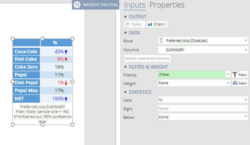Click the % column header in table
This screenshot has height=145, width=250.
point(56,43)
